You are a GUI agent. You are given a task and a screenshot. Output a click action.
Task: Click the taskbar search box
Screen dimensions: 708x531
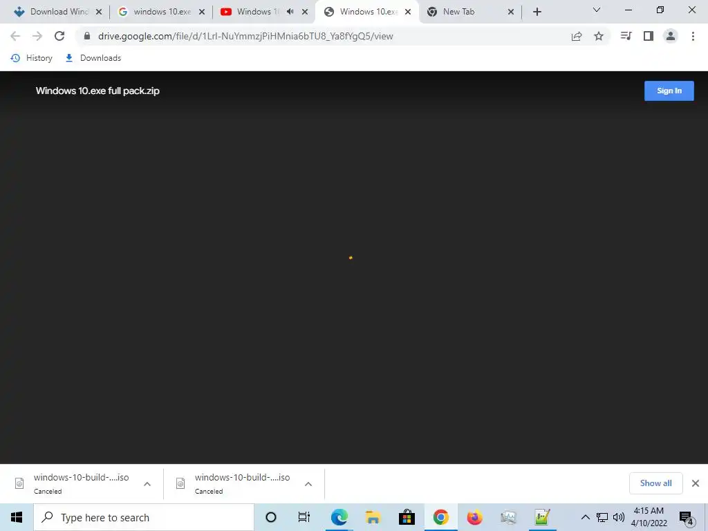[144, 517]
